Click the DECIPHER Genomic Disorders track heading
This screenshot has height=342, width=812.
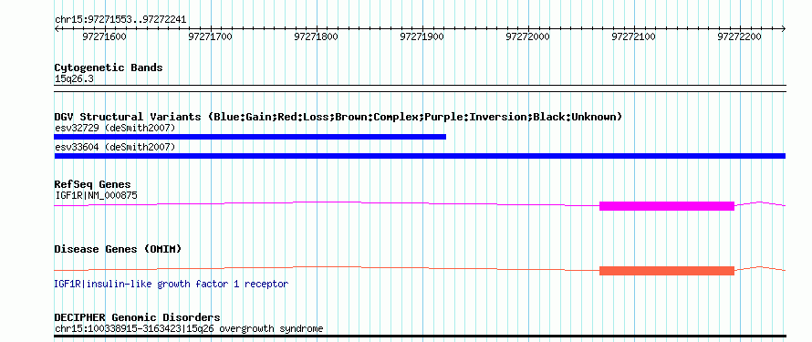pyautogui.click(x=137, y=317)
